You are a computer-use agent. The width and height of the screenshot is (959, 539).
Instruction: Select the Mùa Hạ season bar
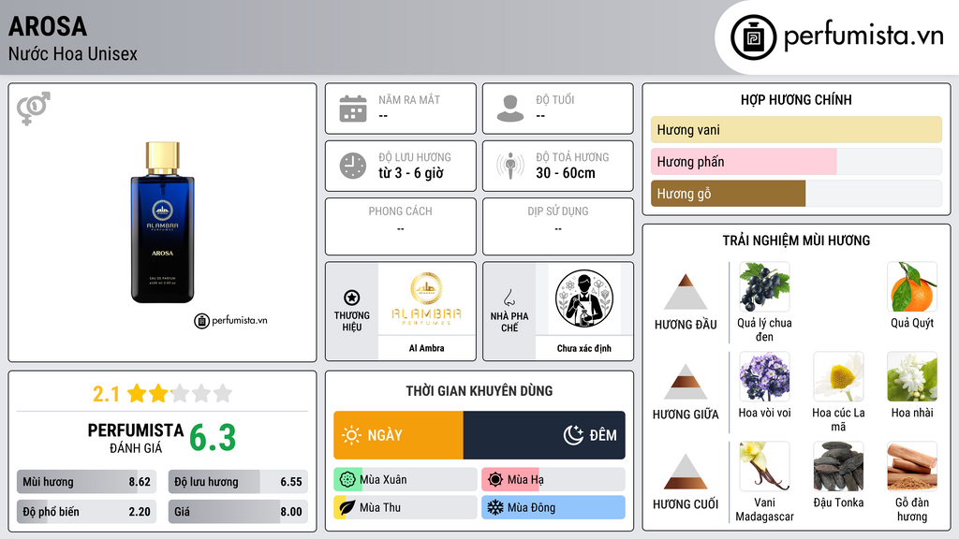[553, 480]
